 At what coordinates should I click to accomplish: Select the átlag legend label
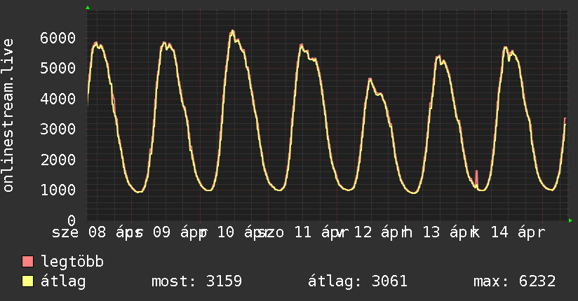pyautogui.click(x=63, y=281)
